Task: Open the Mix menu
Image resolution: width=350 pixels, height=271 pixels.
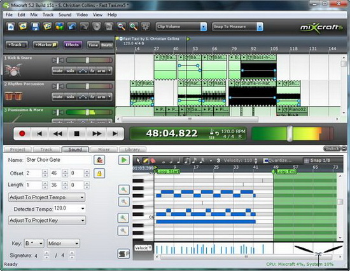Action: [x=34, y=15]
